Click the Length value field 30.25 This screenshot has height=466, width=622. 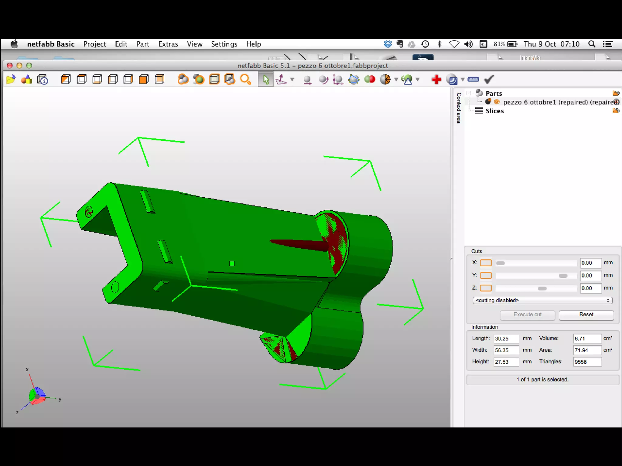coord(506,338)
